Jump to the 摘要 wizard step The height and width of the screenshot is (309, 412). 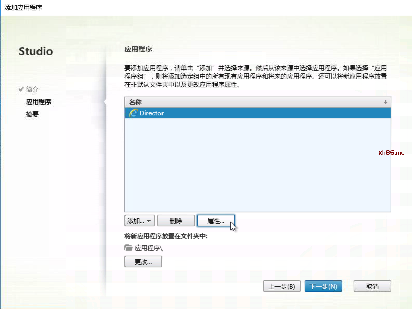(32, 114)
